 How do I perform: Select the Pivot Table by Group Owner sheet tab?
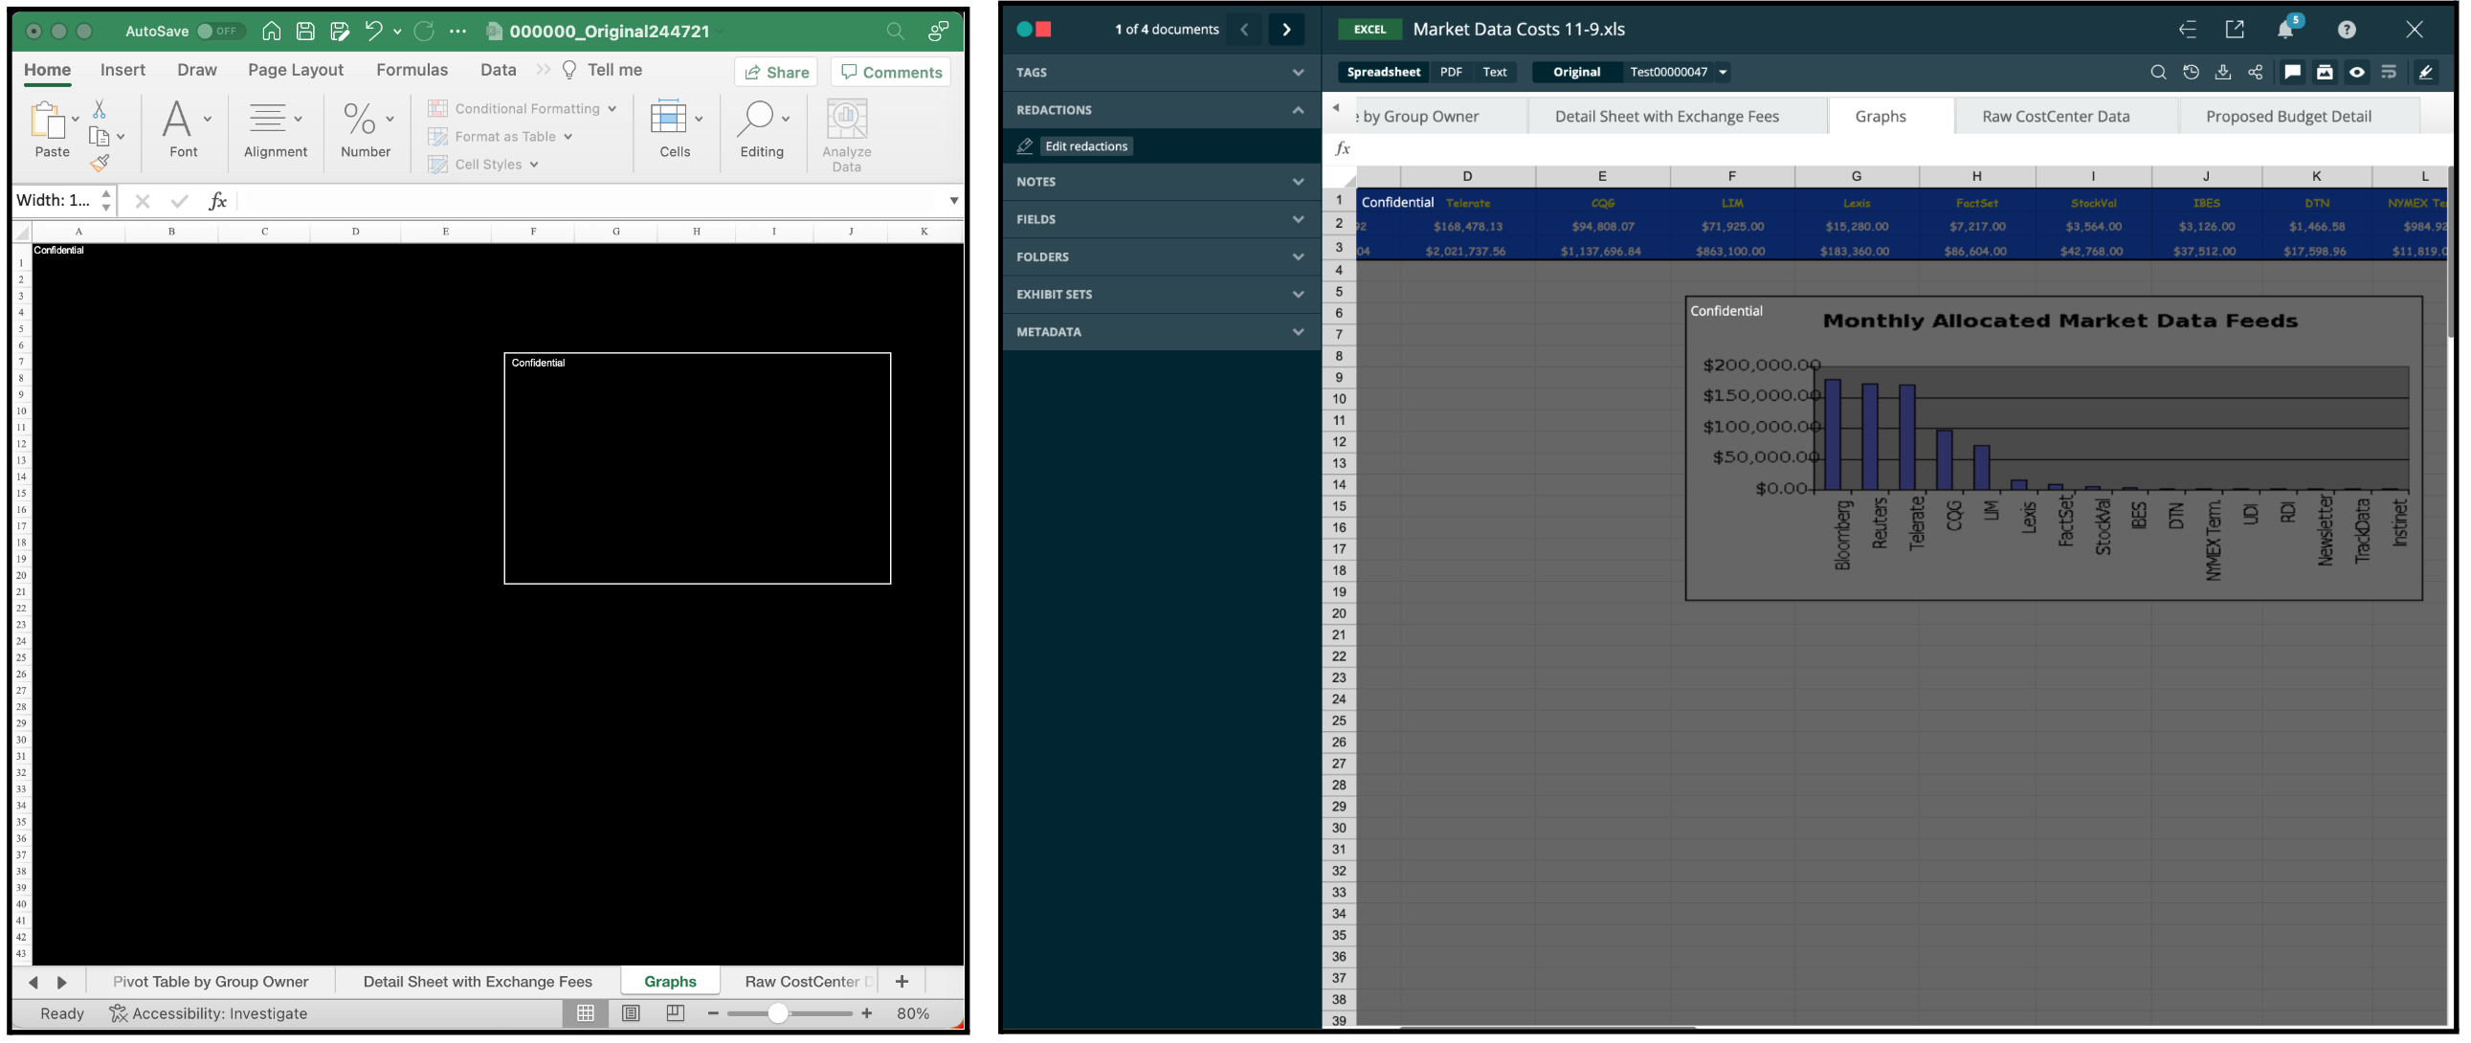pos(211,982)
